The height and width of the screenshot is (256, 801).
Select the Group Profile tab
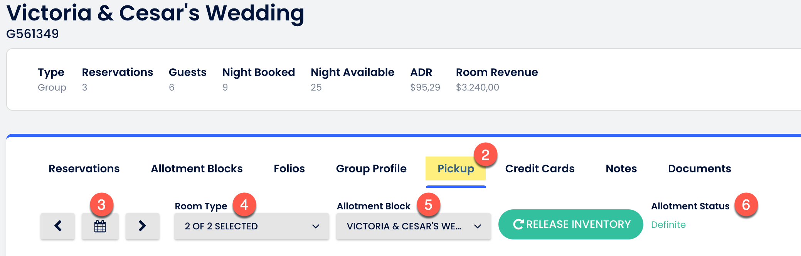[371, 168]
